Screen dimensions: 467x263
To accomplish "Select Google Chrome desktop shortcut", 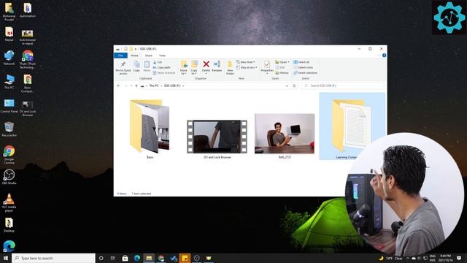I will (9, 154).
